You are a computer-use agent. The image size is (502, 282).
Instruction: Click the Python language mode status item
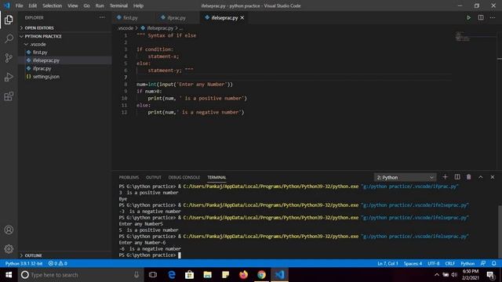pos(467,263)
